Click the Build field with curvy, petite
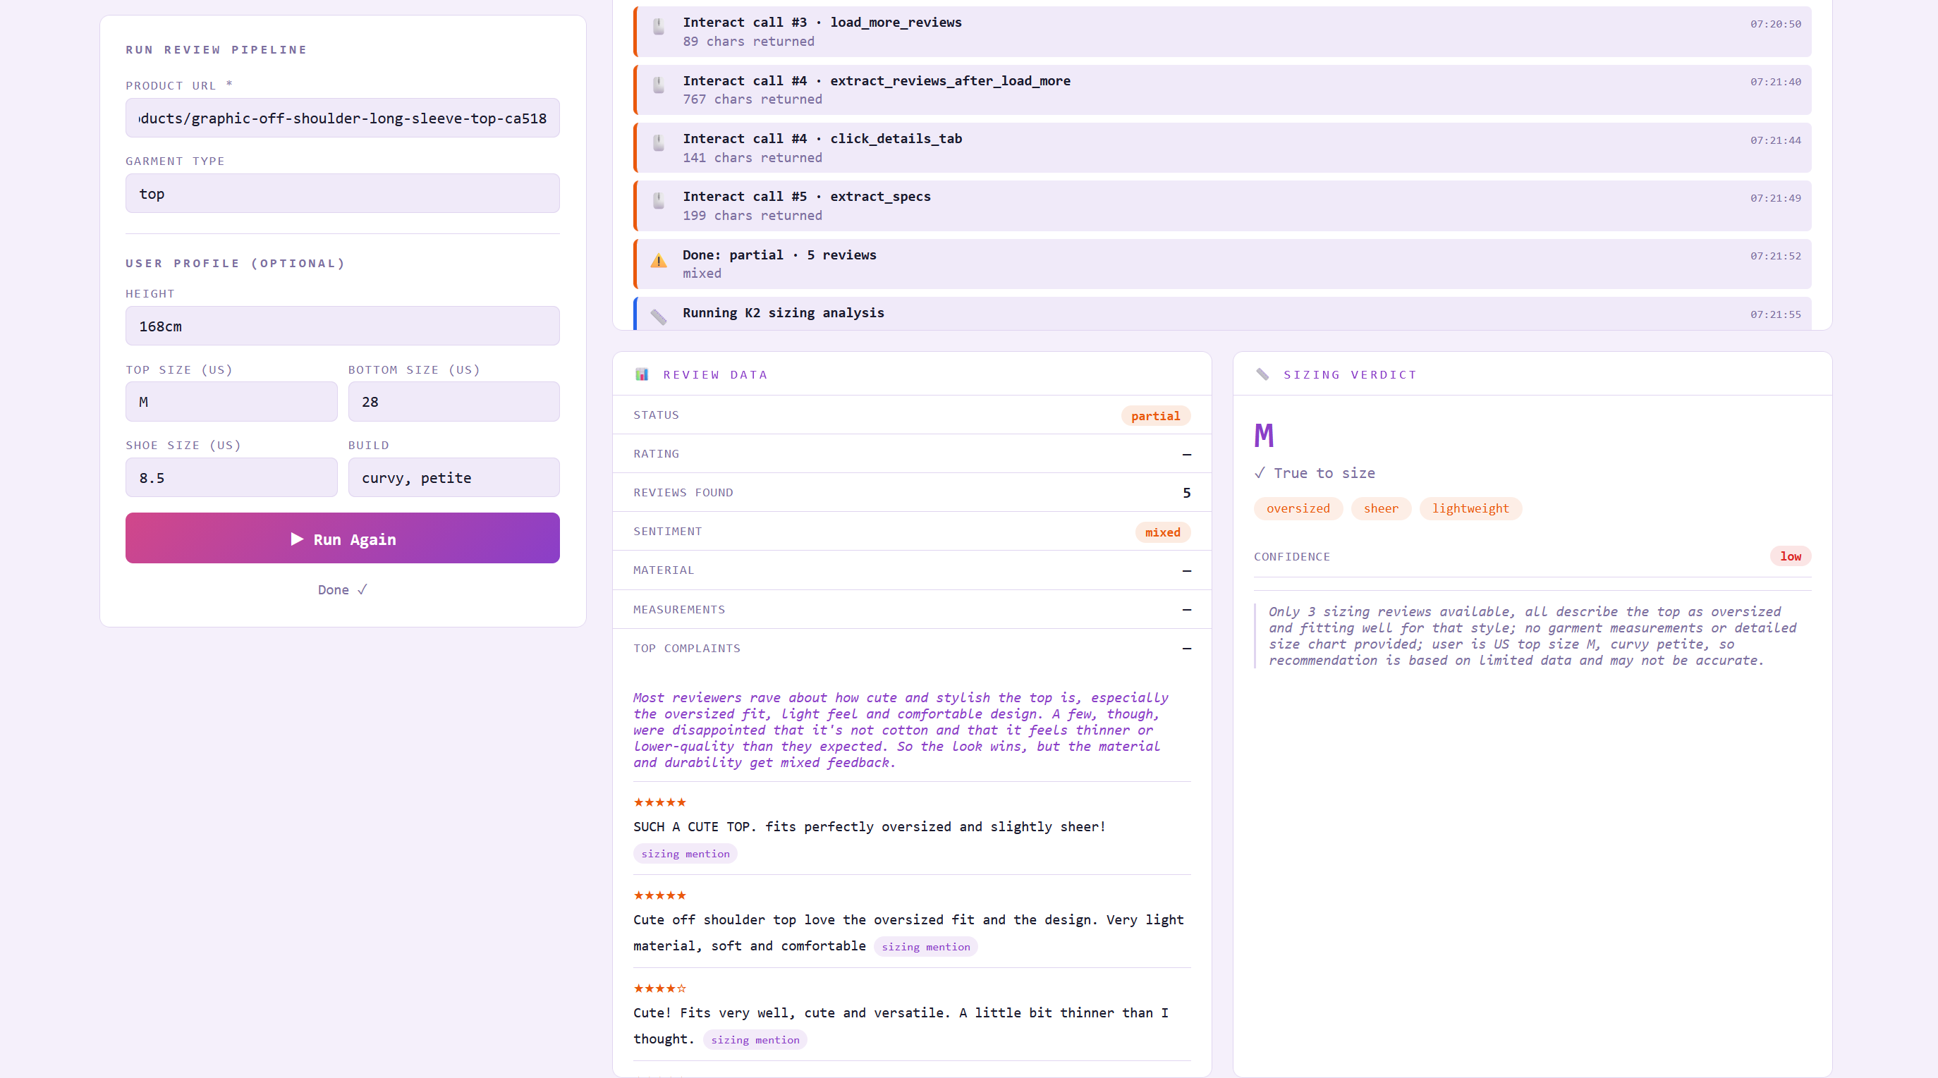 pos(453,478)
